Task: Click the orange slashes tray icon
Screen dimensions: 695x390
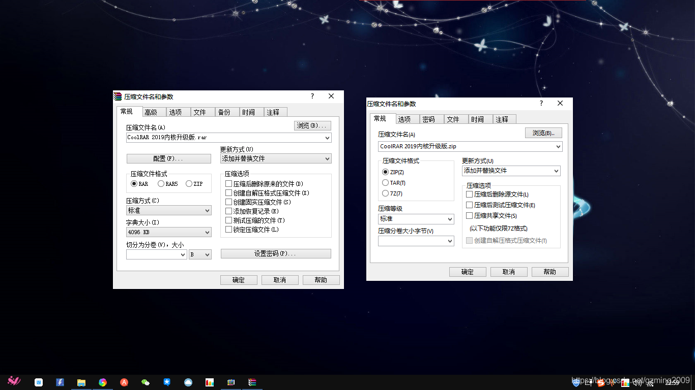Action: tap(613, 382)
